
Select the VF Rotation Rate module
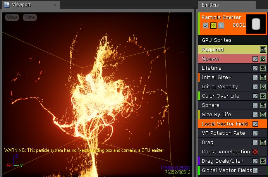pos(232,133)
